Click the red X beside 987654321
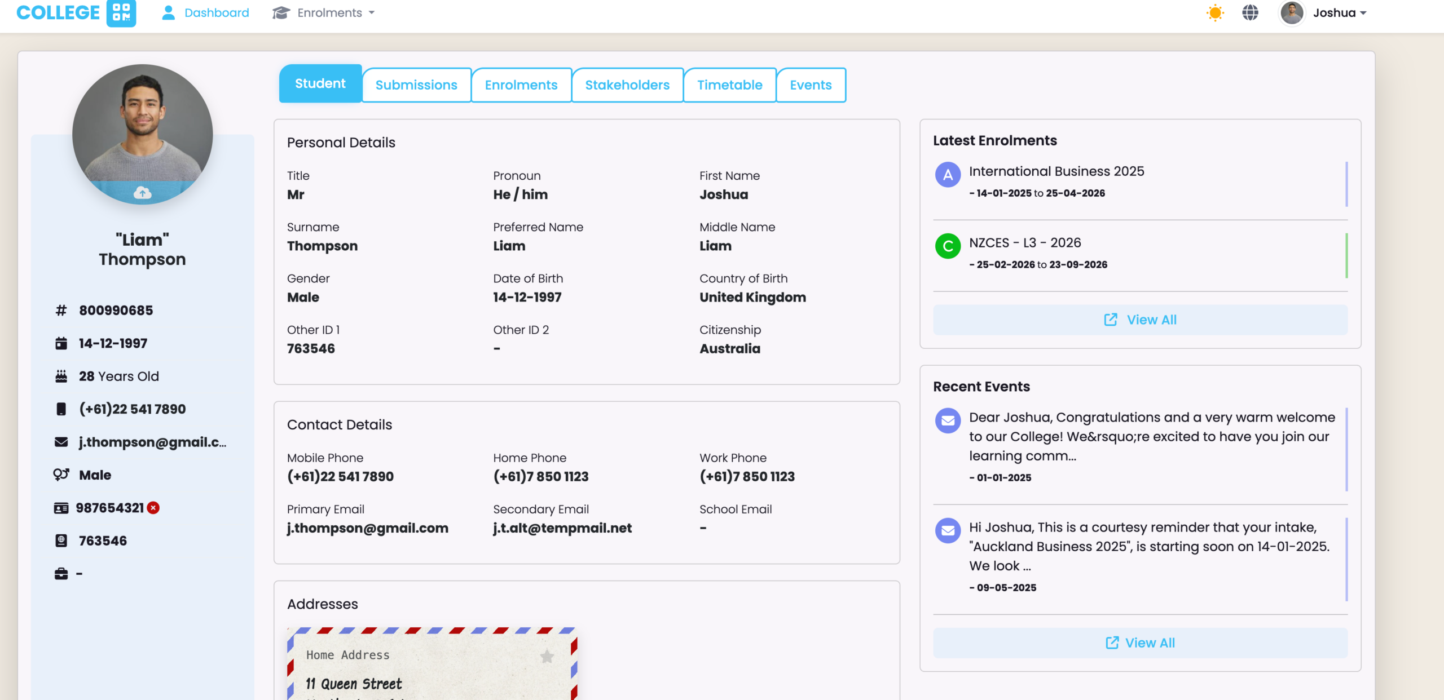This screenshot has width=1444, height=700. [153, 508]
